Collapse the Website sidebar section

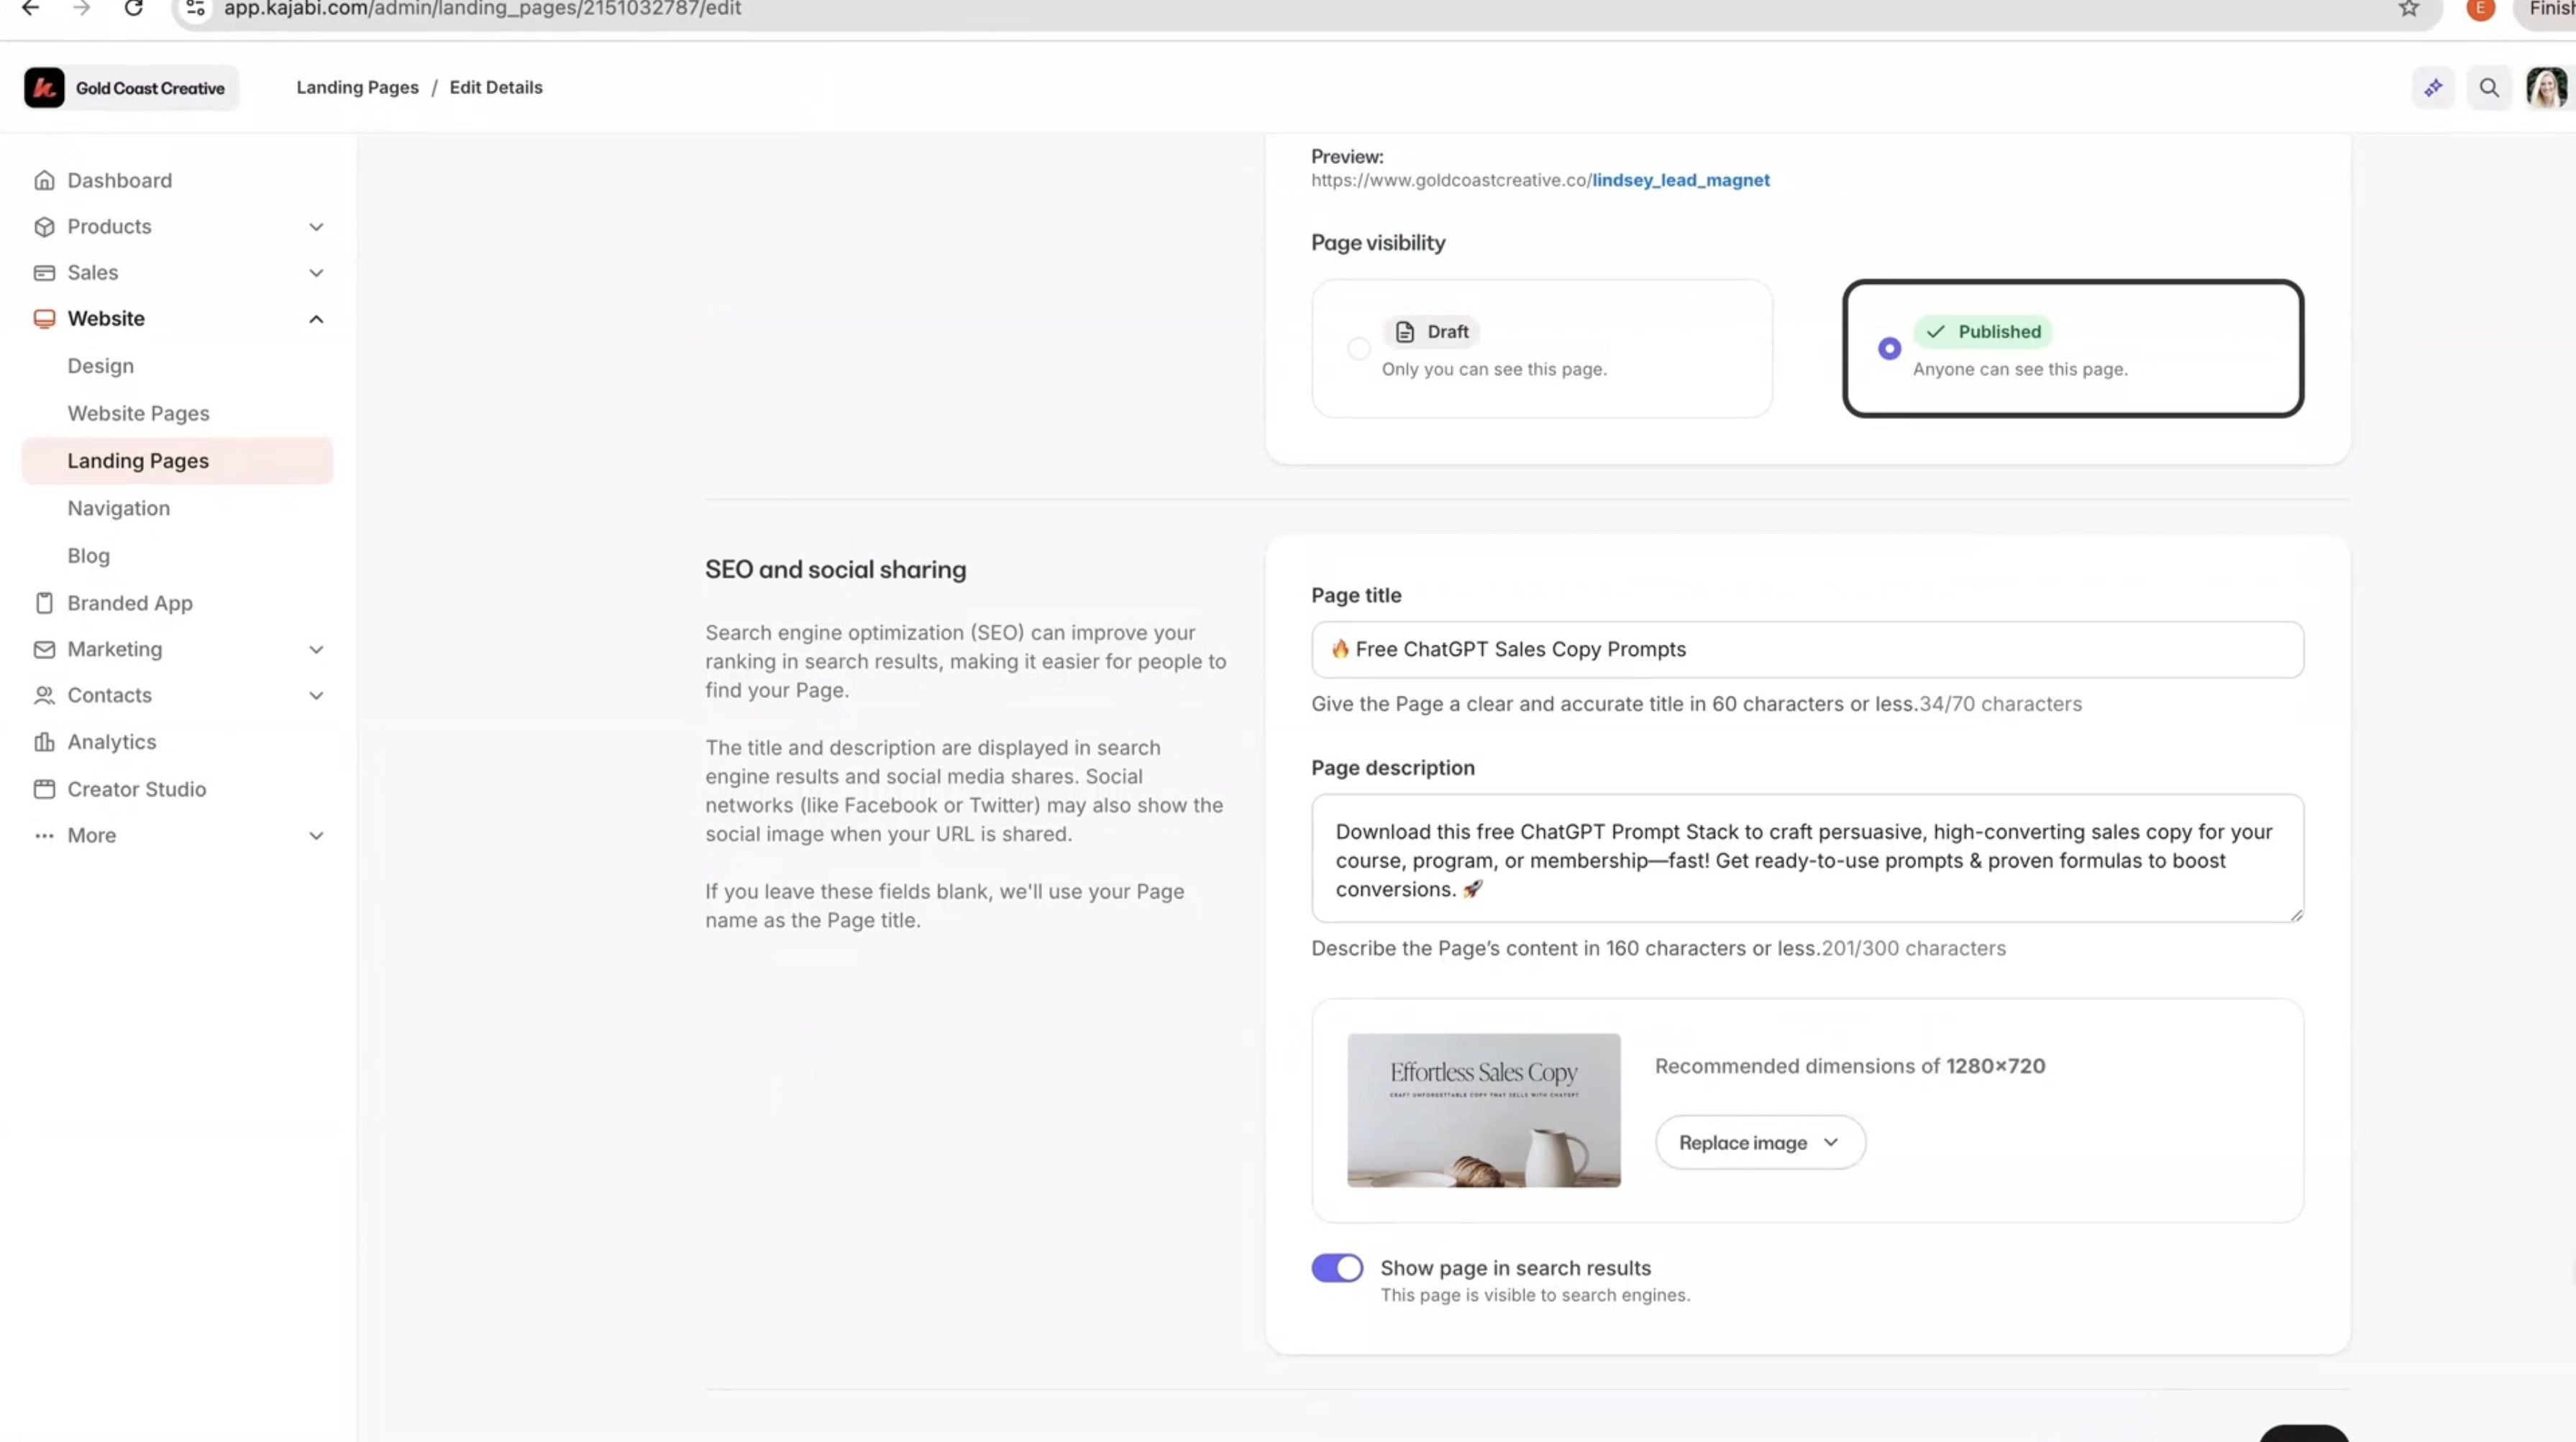click(316, 318)
